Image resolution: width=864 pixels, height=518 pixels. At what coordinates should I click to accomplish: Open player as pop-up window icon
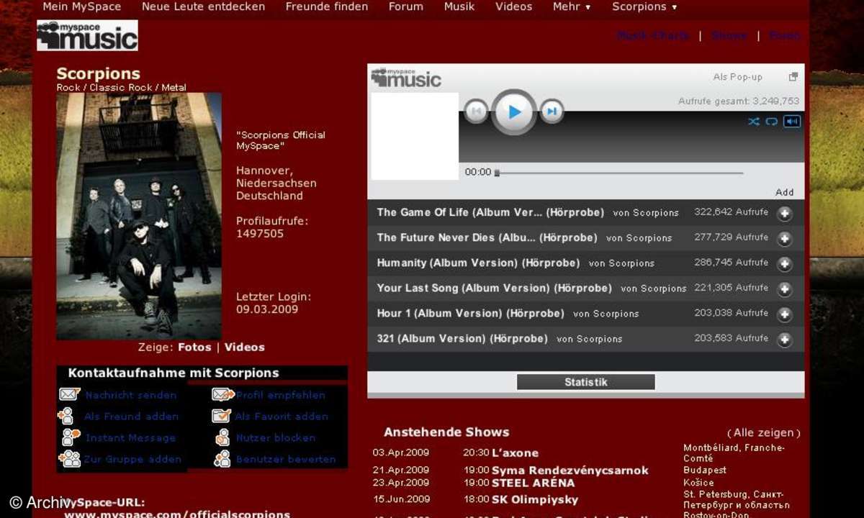point(793,77)
